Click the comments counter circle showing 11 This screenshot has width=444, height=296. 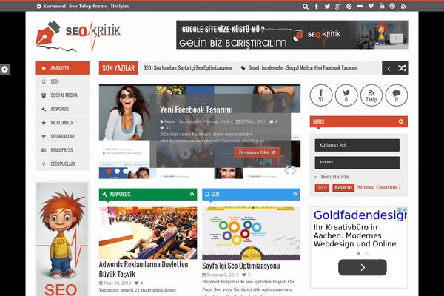pyautogui.click(x=397, y=95)
